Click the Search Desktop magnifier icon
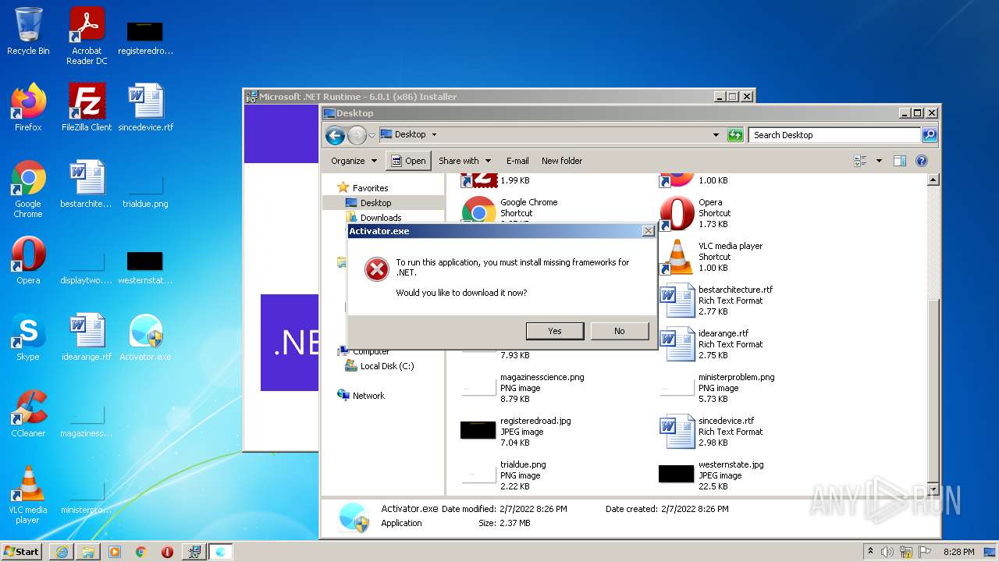Screen dimensions: 999x562 (x=929, y=135)
